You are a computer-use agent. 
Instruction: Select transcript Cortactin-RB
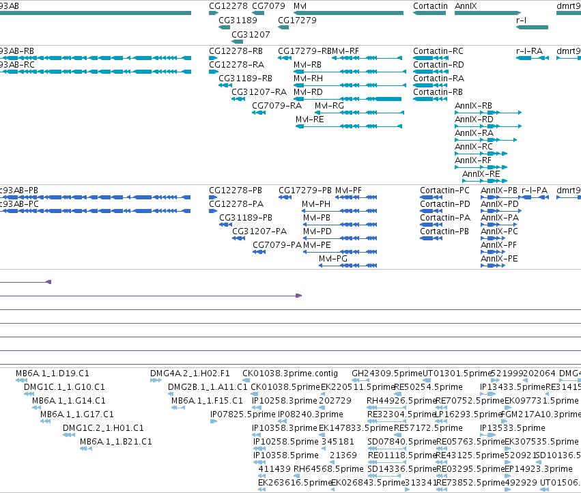click(438, 92)
